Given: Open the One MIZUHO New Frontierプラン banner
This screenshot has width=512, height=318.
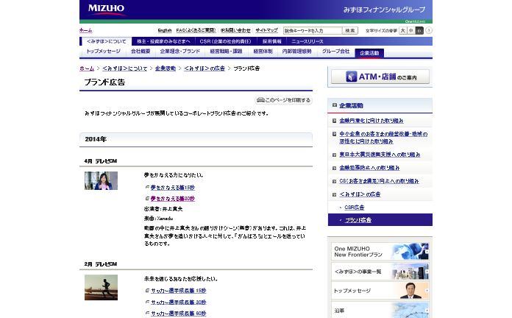Looking at the screenshot, I should point(380,252).
